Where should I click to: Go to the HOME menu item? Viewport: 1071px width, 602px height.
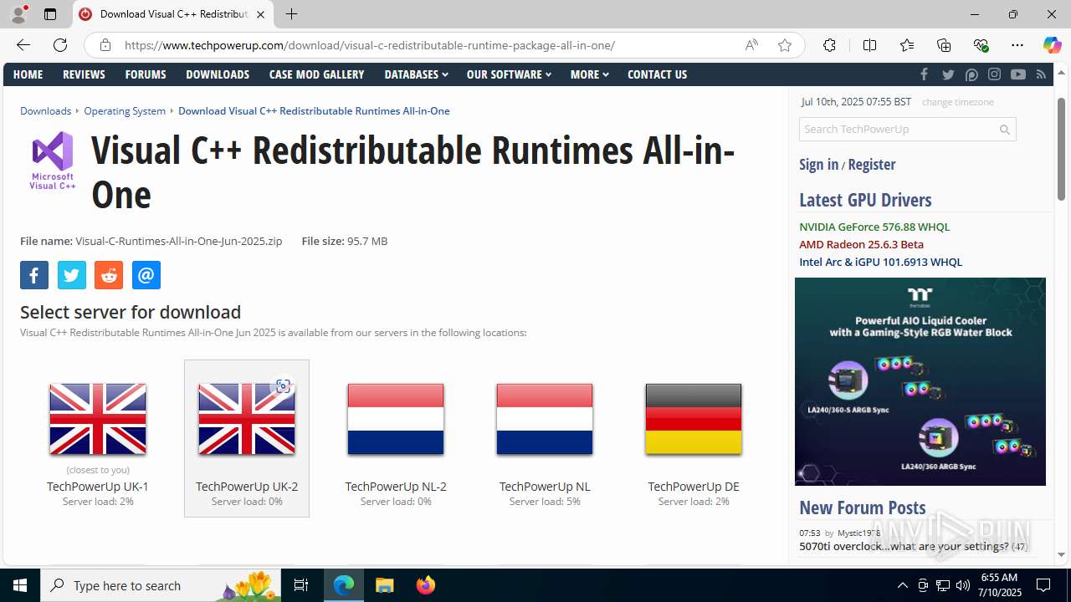[x=28, y=74]
